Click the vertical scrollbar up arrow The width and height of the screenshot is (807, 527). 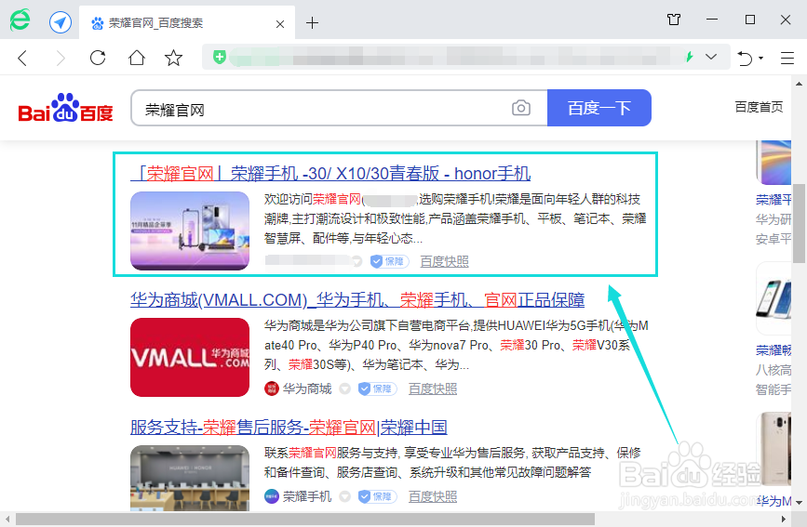[799, 84]
